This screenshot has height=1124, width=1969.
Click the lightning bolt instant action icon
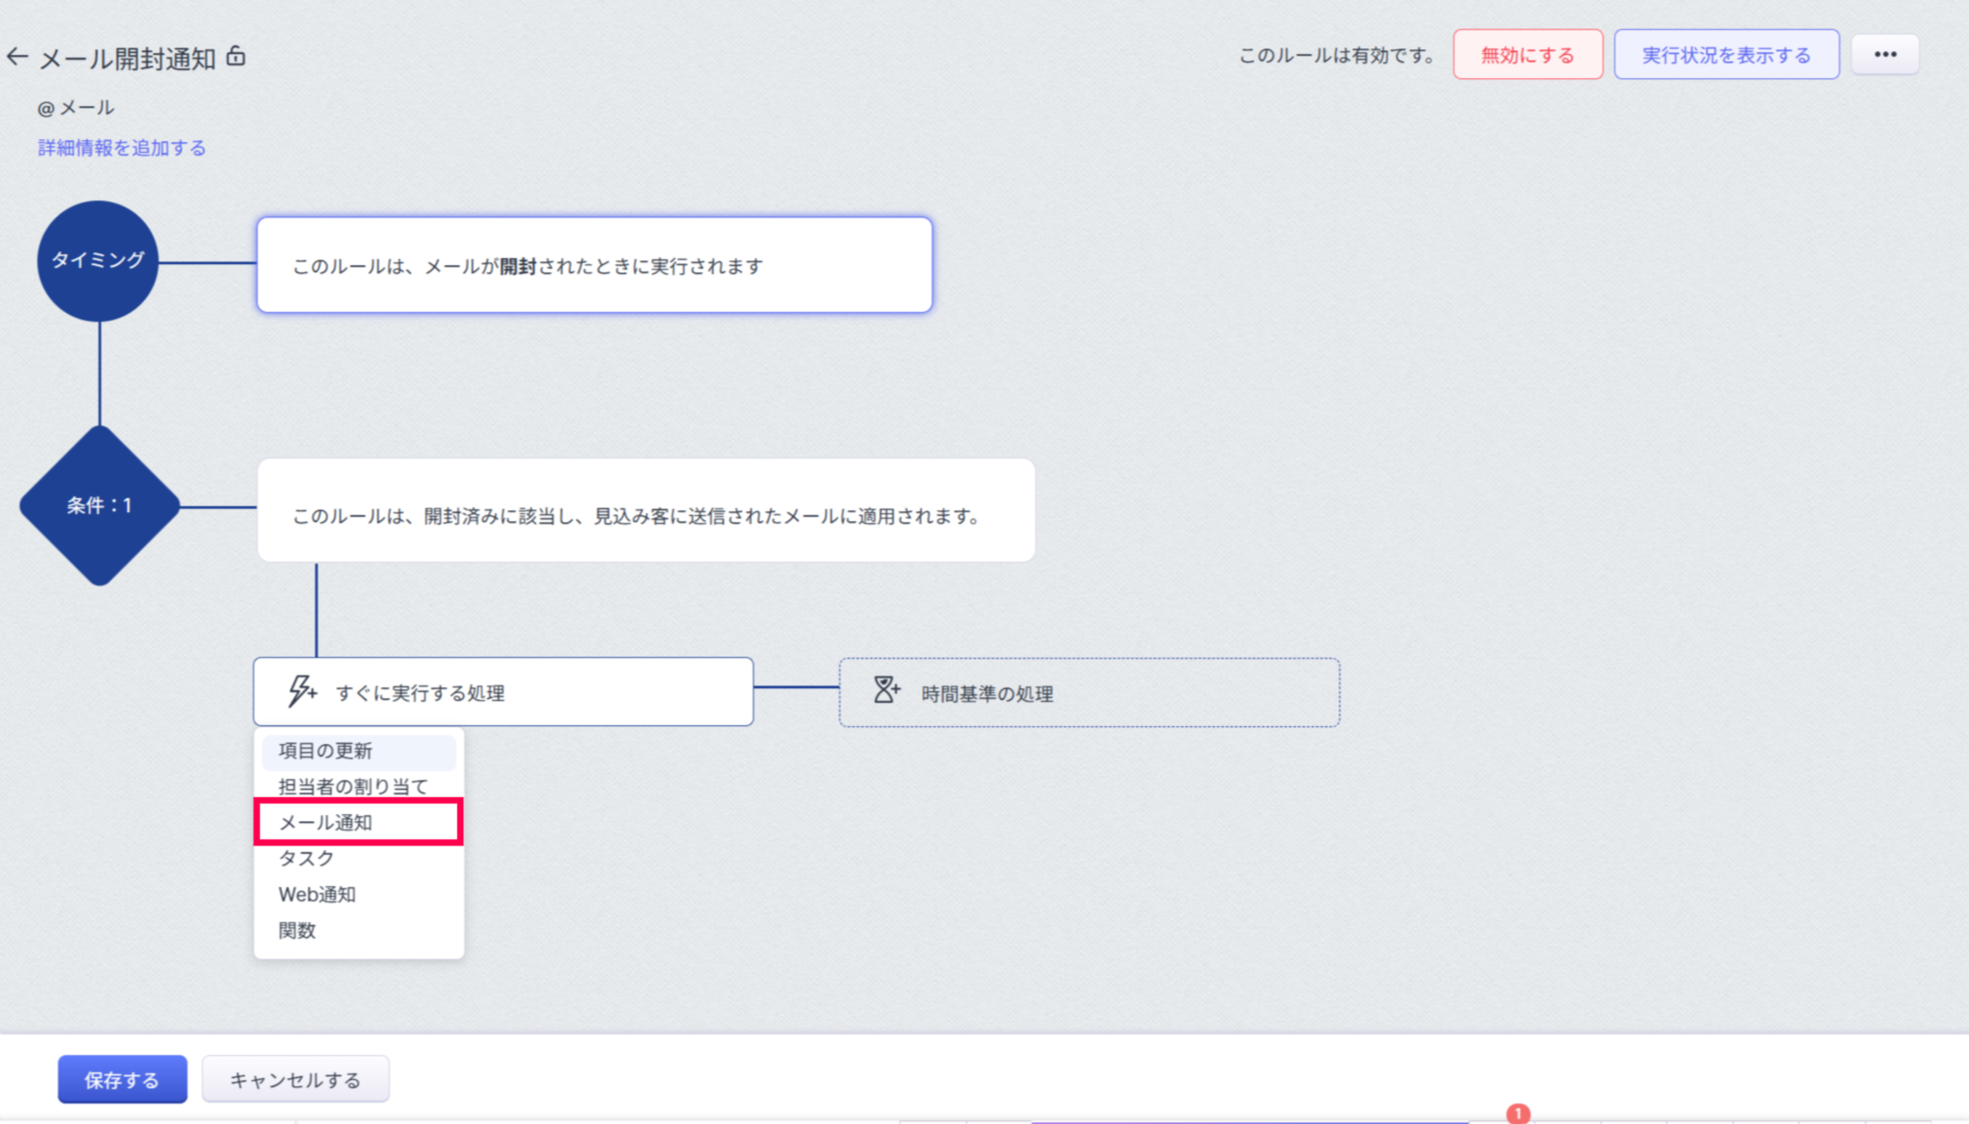(x=301, y=691)
